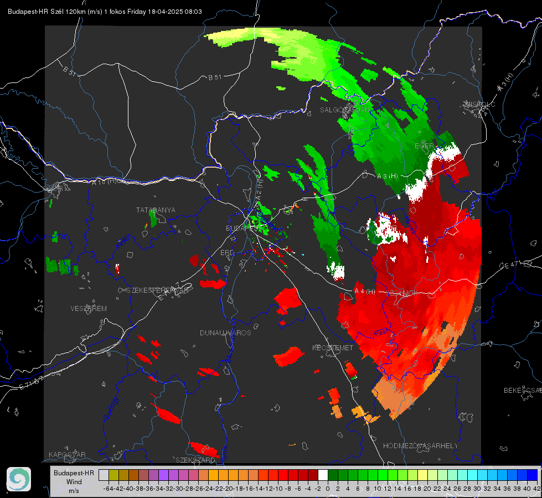Select the cyan swatch between 28 and 30

(x=473, y=475)
